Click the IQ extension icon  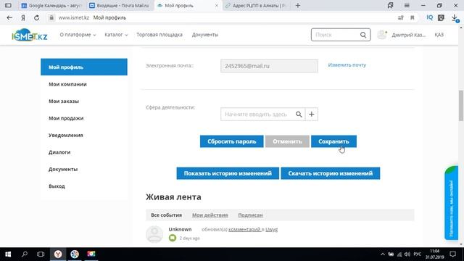[430, 17]
